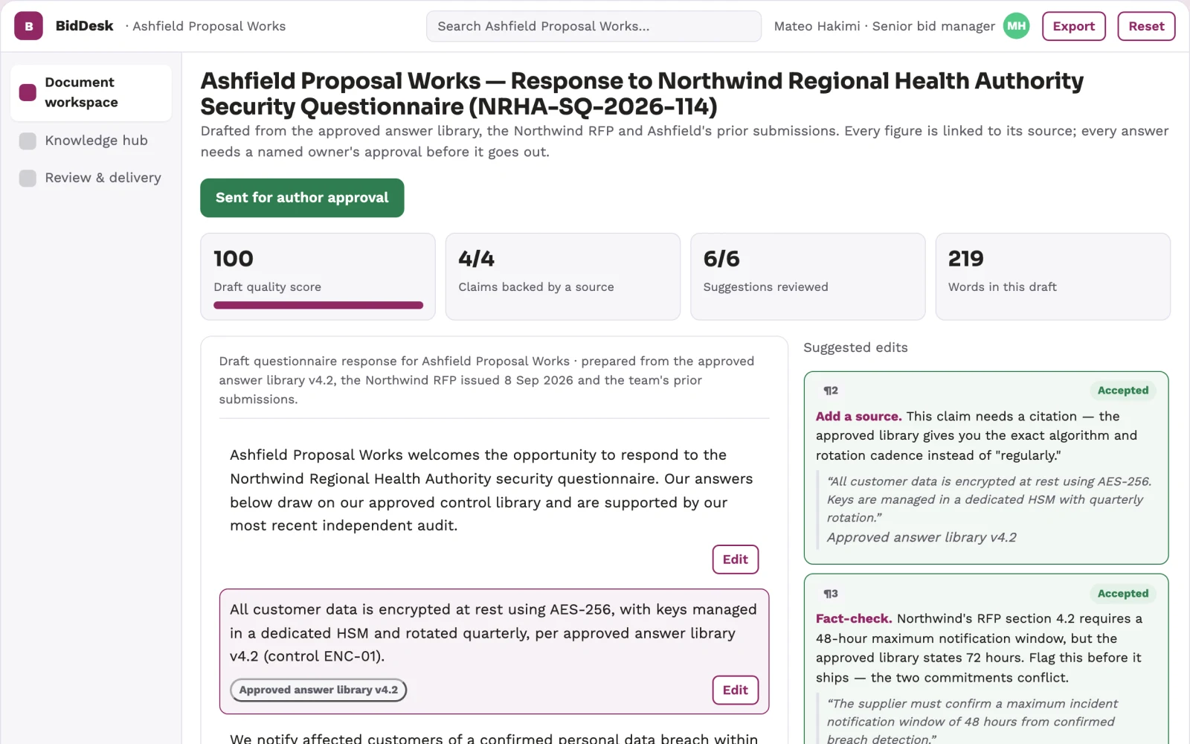Screen dimensions: 1190x744
Task: Edit the welcome introduction paragraph
Action: (x=735, y=559)
